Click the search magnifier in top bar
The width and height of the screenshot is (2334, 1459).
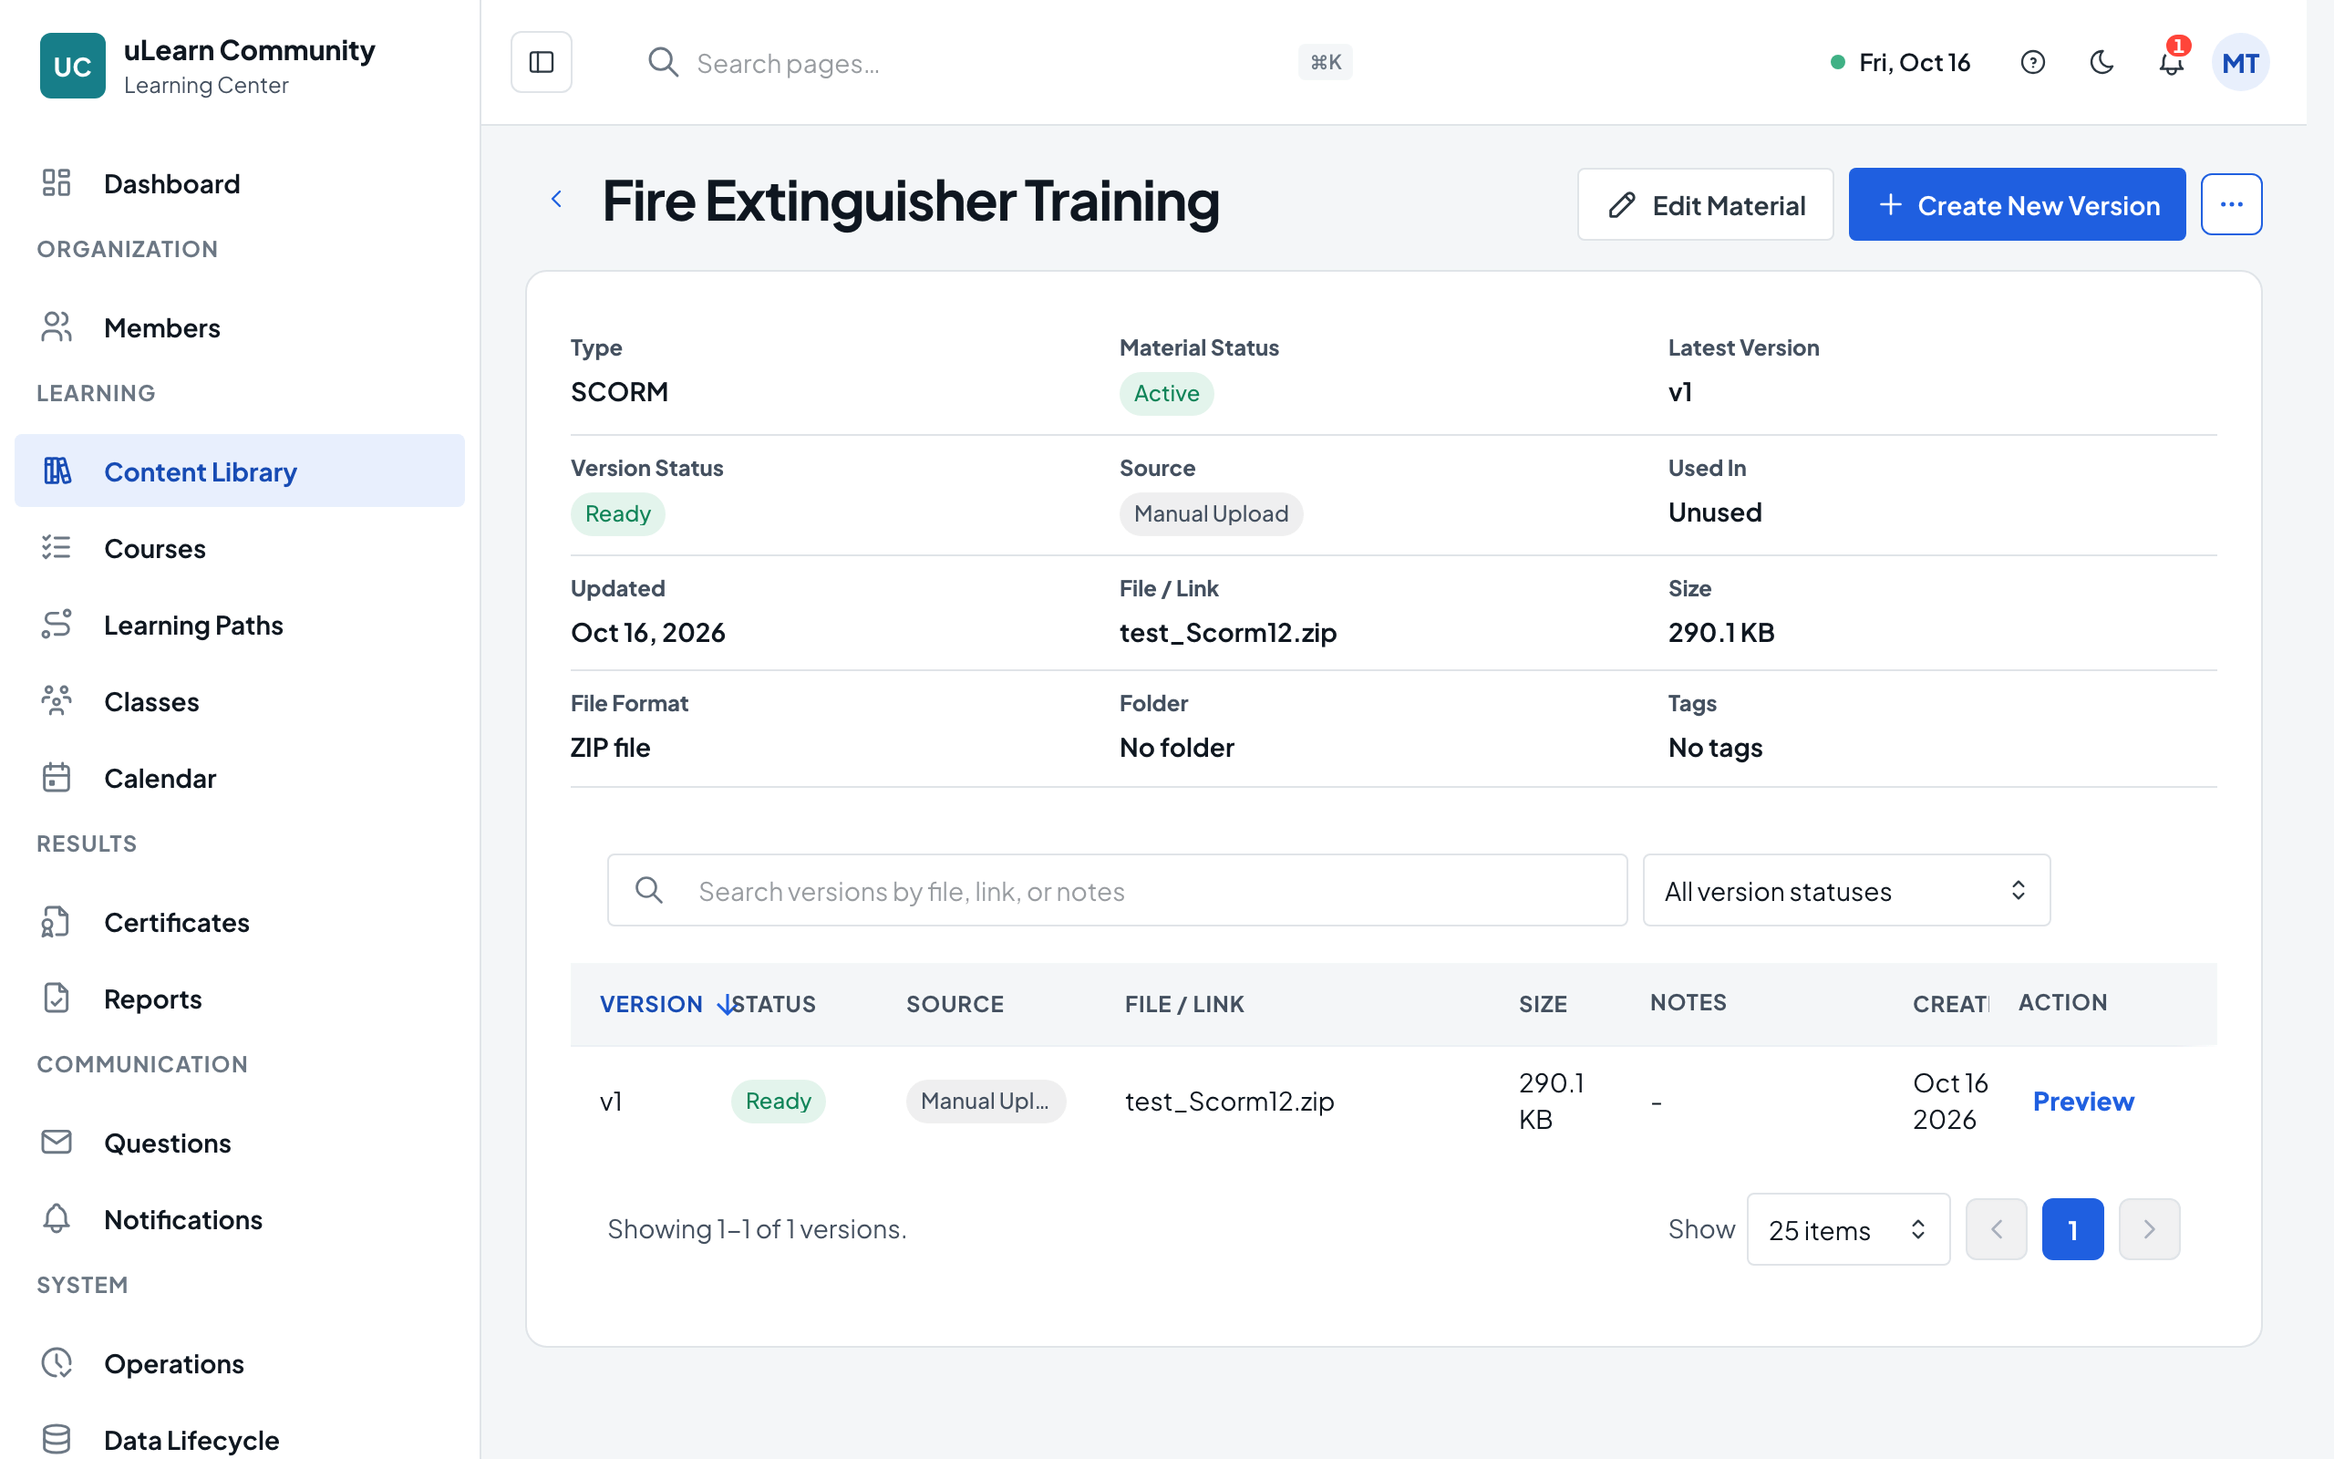664,63
